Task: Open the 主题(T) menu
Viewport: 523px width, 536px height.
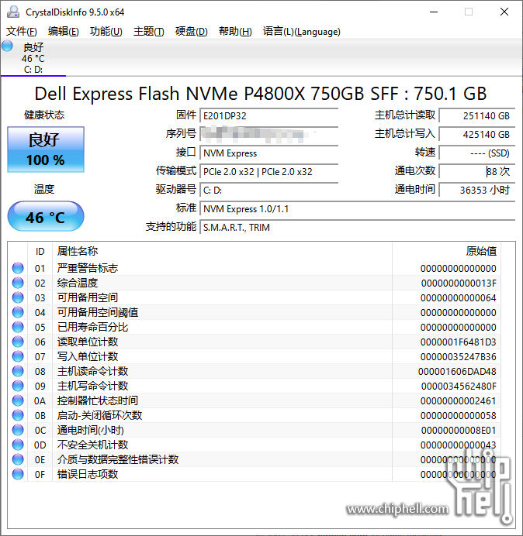Action: click(x=148, y=32)
